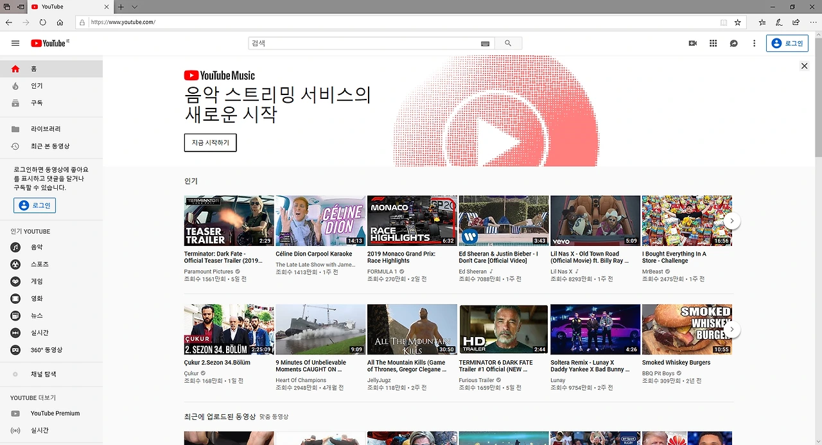Open the 영화 category icon
Image resolution: width=822 pixels, height=445 pixels.
(15, 299)
